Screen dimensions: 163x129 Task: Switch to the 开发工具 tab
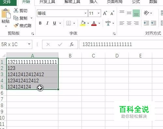[x=47, y=2]
